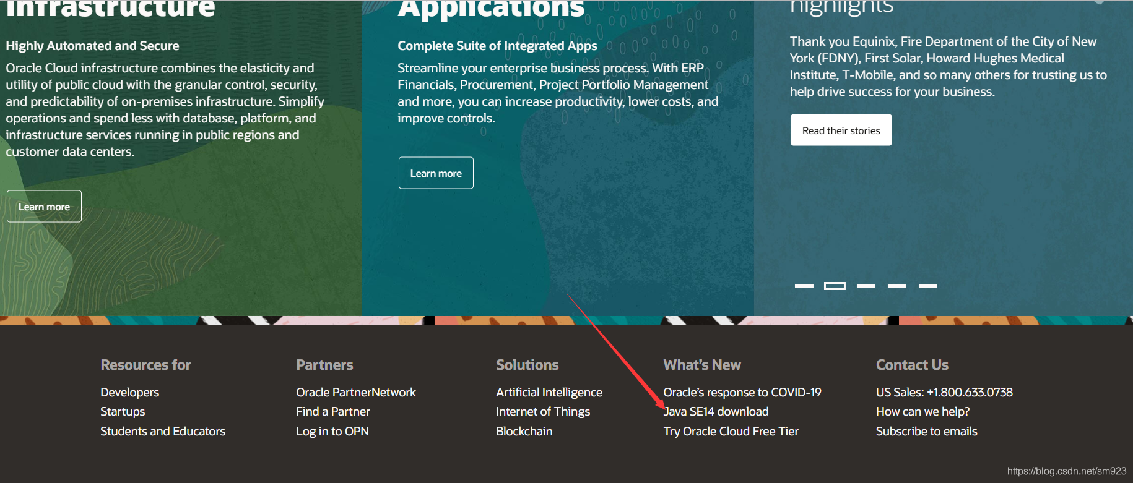This screenshot has width=1133, height=483.
Task: Open the Blockchain solutions link
Action: click(x=524, y=431)
